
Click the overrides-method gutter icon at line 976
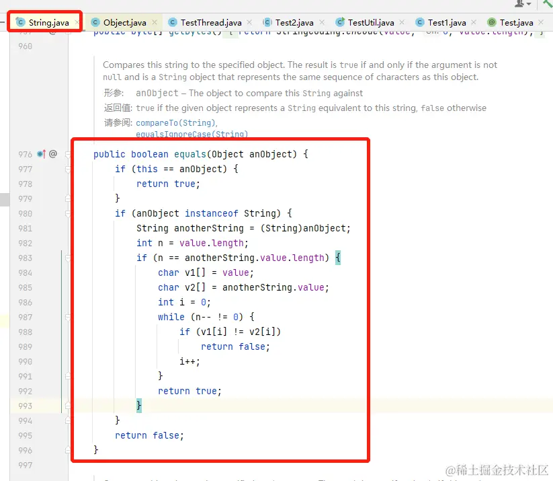(41, 154)
